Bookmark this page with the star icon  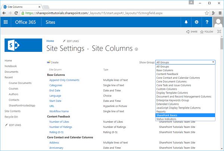point(206,13)
